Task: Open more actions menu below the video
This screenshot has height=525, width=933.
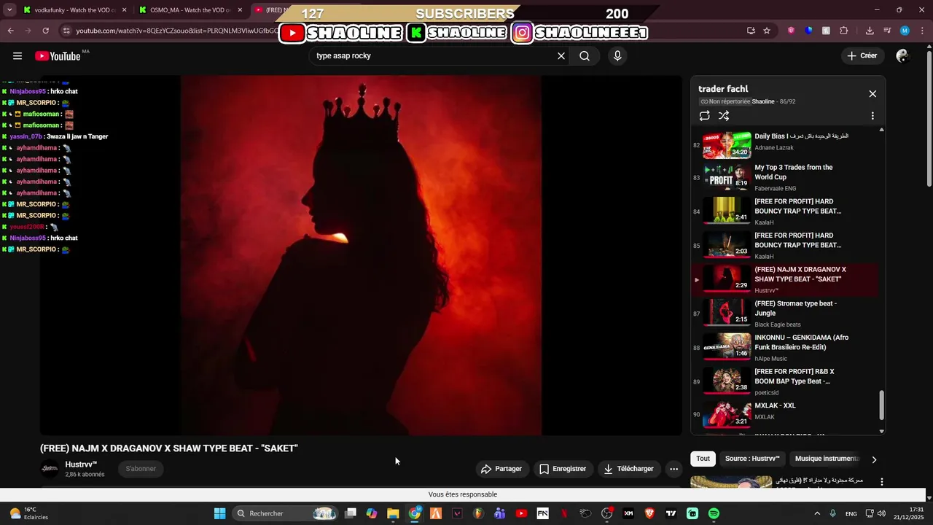Action: pyautogui.click(x=674, y=469)
